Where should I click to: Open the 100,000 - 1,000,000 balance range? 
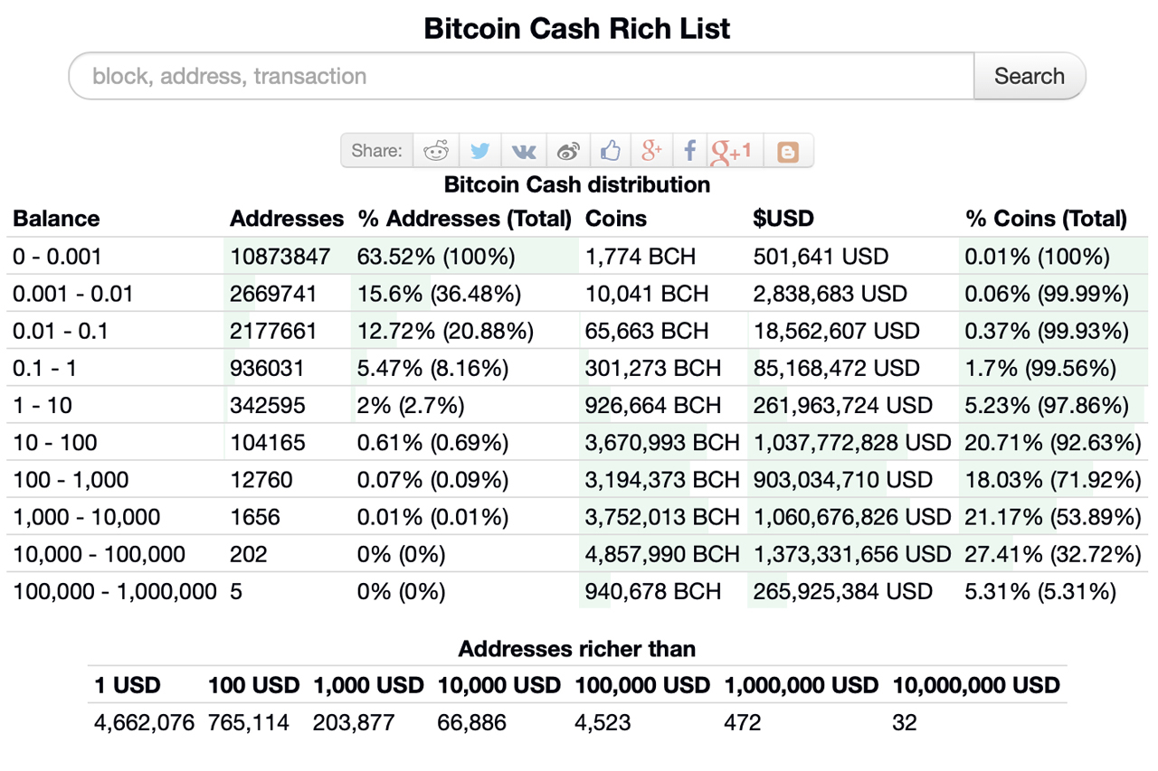pos(114,590)
